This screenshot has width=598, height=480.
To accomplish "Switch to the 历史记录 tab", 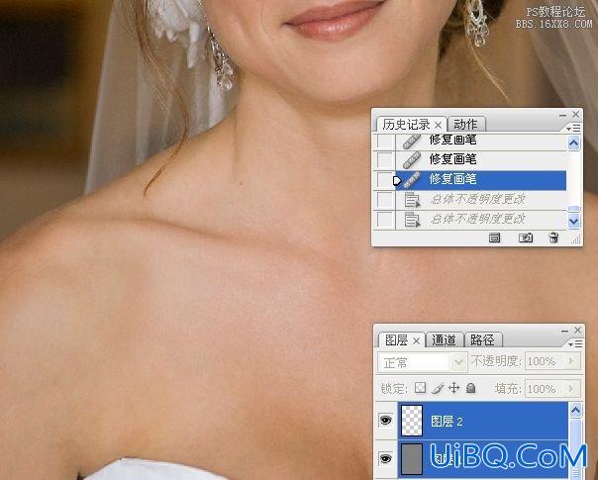I will 406,125.
